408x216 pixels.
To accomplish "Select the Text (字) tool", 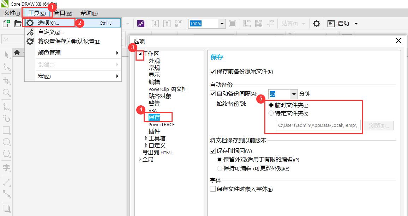I will pyautogui.click(x=6, y=168).
